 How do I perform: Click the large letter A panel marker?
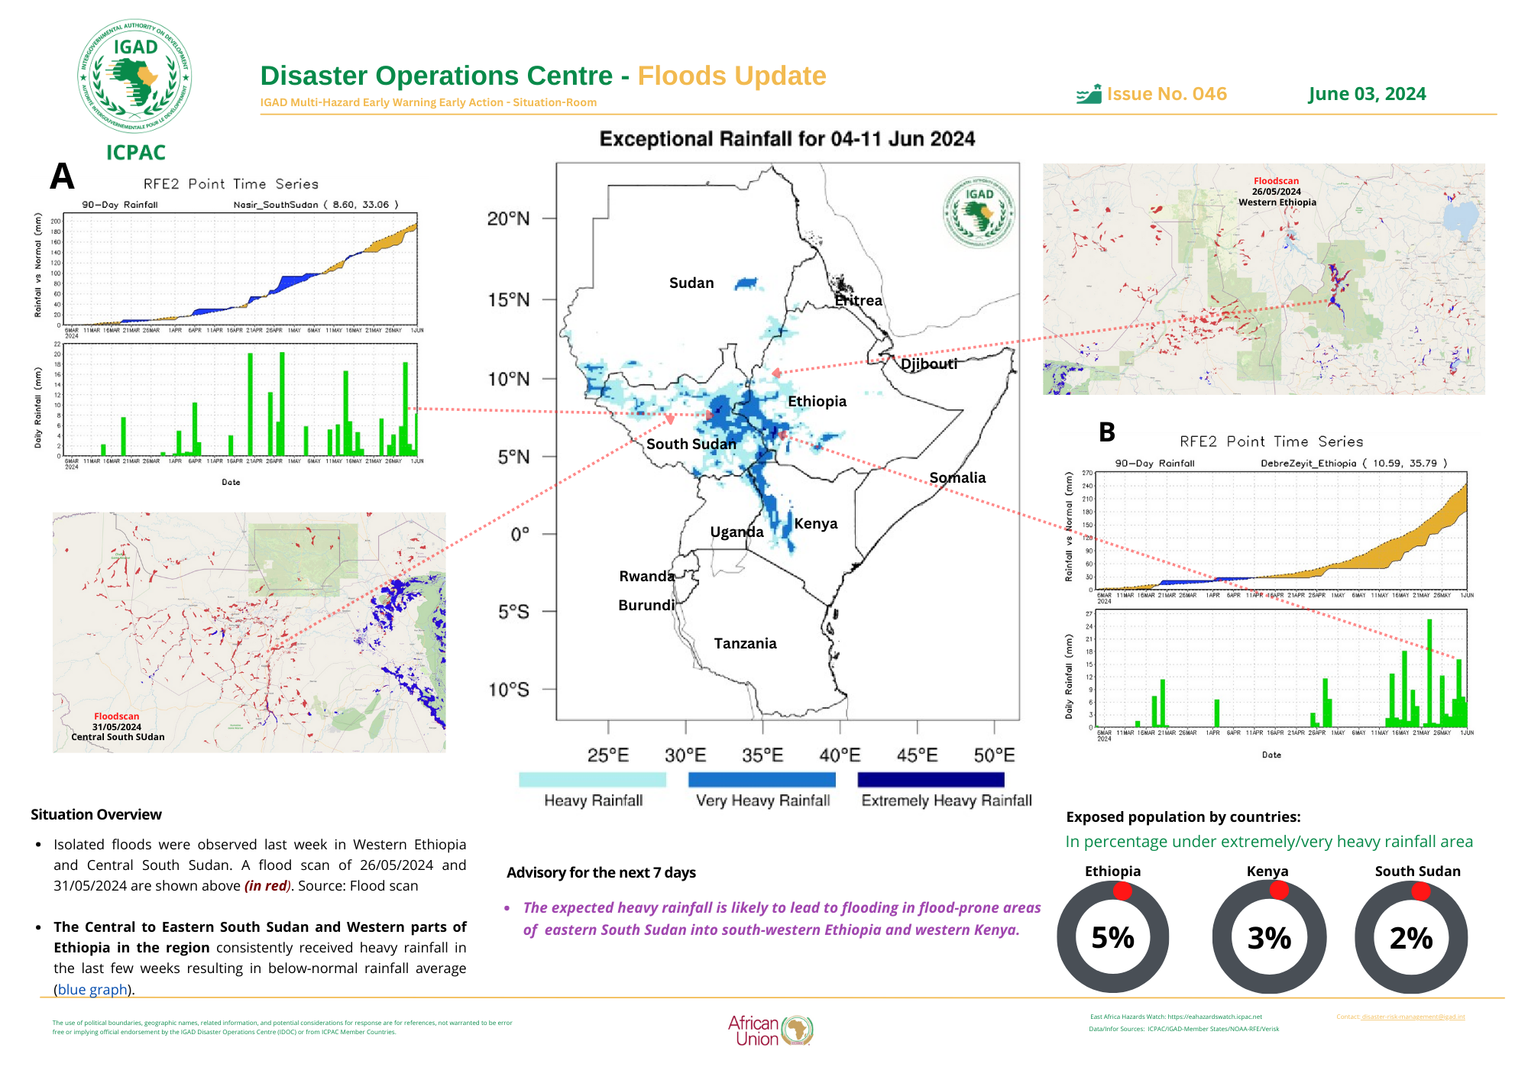pos(62,176)
